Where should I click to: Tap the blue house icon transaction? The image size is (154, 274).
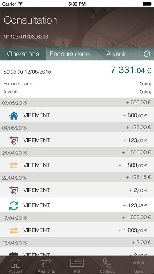[x=14, y=115]
